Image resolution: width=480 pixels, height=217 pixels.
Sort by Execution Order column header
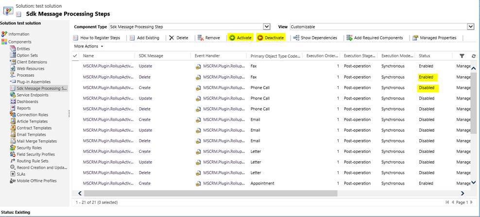click(x=323, y=56)
